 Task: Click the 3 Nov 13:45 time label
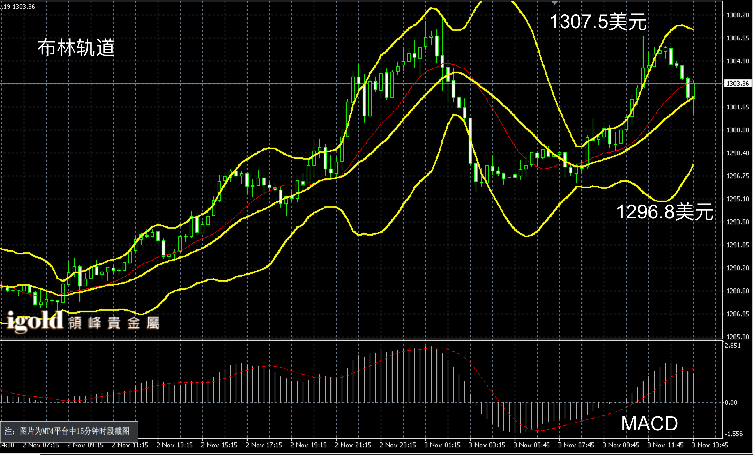click(x=710, y=445)
